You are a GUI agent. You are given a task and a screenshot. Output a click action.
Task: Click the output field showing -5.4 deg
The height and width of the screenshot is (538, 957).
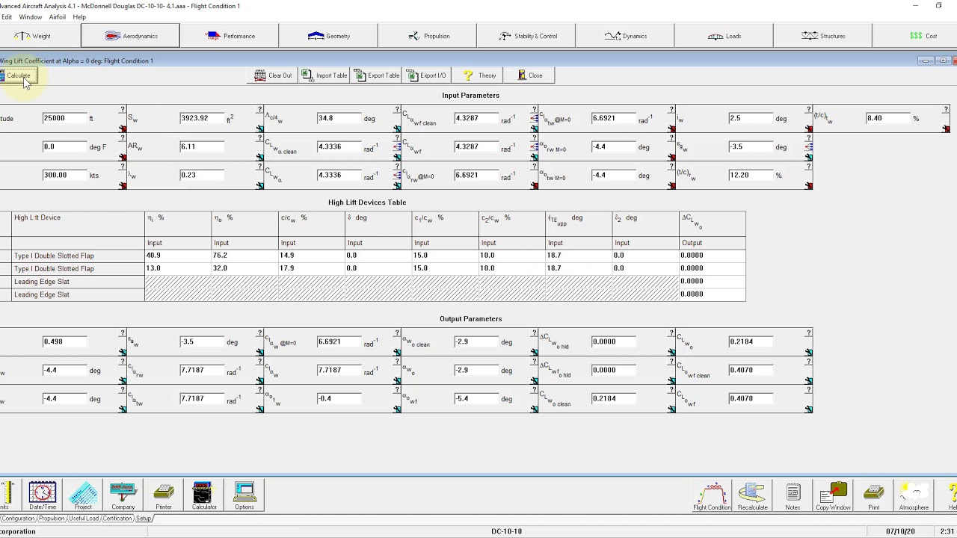pyautogui.click(x=476, y=398)
